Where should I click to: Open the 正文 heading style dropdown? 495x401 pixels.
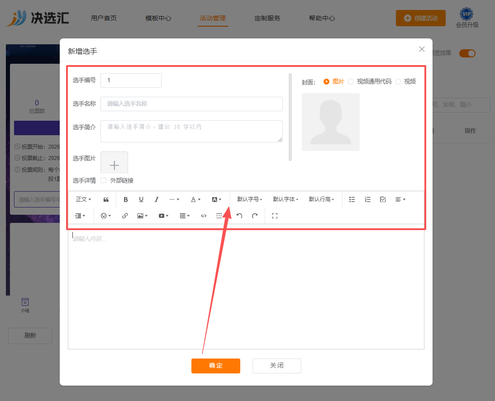(x=83, y=199)
